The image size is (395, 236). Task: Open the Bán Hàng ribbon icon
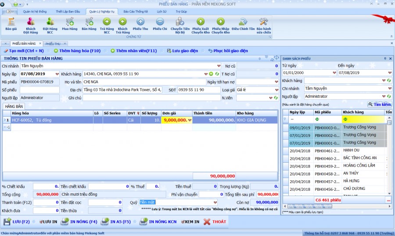[x=89, y=25]
